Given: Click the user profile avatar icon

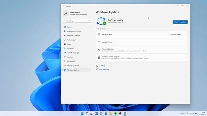Looking at the screenshot, I should pos(66,13).
